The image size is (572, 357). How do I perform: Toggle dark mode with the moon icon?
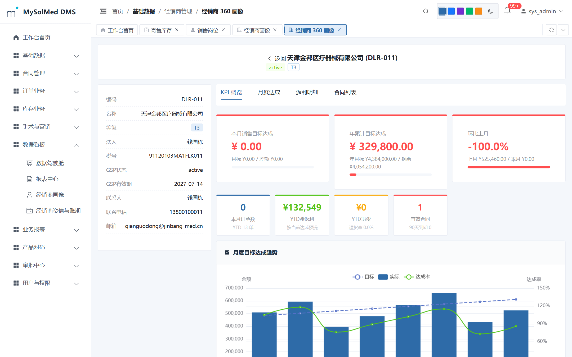coord(490,11)
